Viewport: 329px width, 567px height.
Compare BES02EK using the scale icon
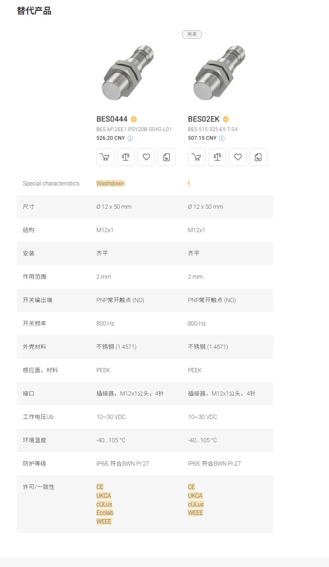217,157
